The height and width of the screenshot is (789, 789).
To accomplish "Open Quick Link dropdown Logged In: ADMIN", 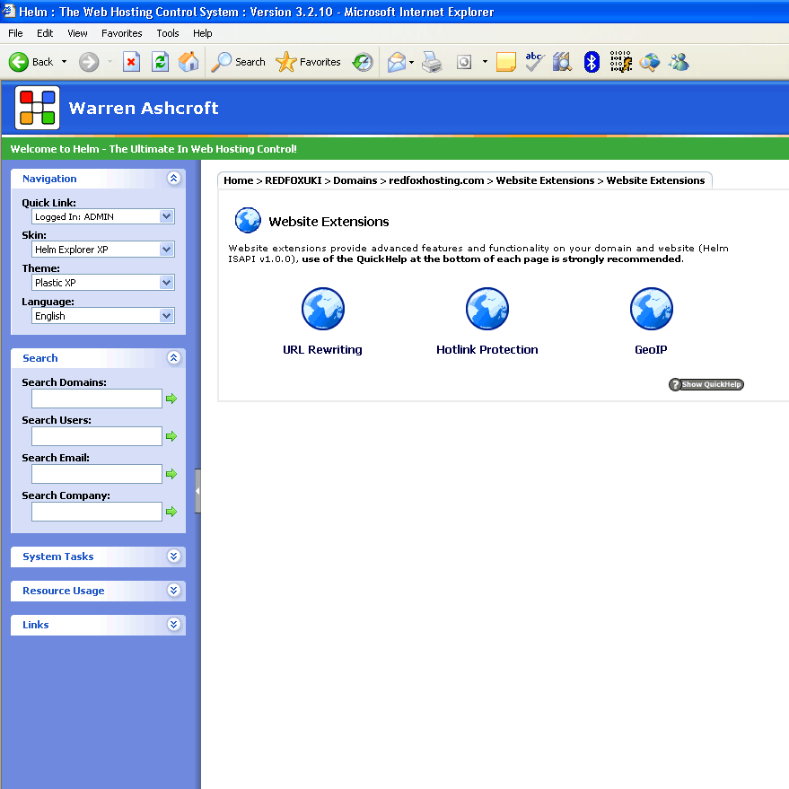I will (103, 216).
